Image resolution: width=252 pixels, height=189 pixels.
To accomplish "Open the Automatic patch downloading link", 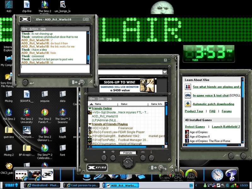I will coord(214,104).
